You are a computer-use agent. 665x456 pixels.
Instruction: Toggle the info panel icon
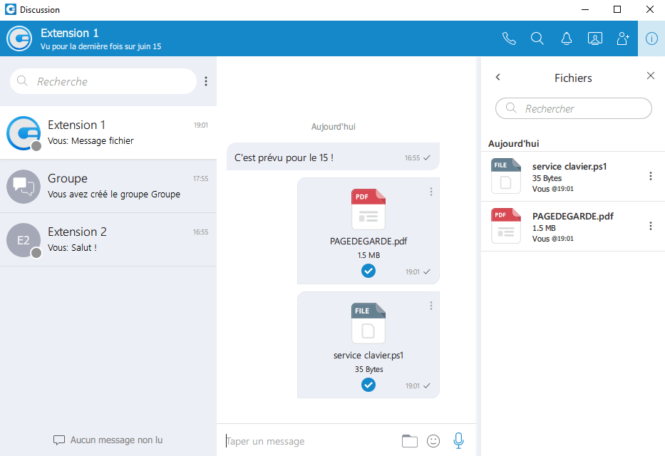click(651, 38)
